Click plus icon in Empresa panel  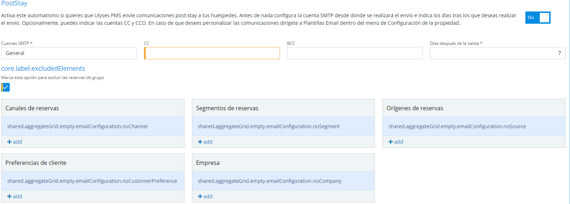[200, 196]
